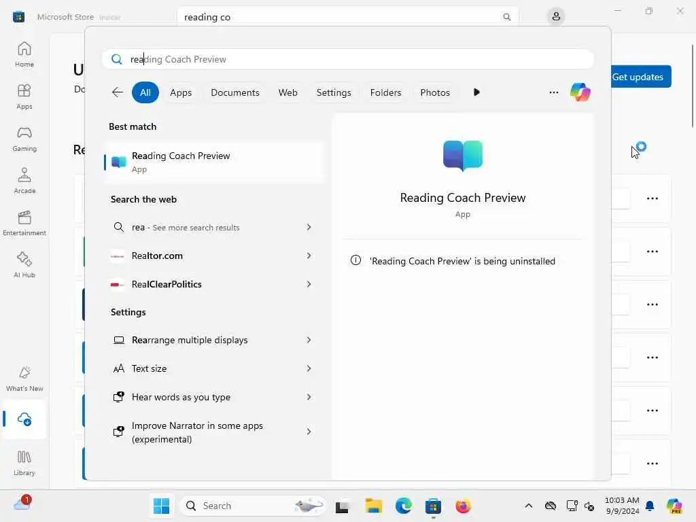Expand the RealClearPolitics result chevron
Screen dimensions: 696x522
click(309, 284)
